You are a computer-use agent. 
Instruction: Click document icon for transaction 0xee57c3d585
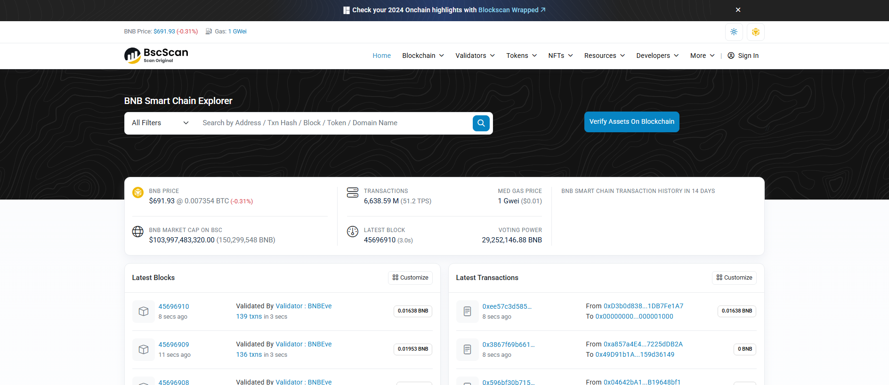[x=468, y=312]
